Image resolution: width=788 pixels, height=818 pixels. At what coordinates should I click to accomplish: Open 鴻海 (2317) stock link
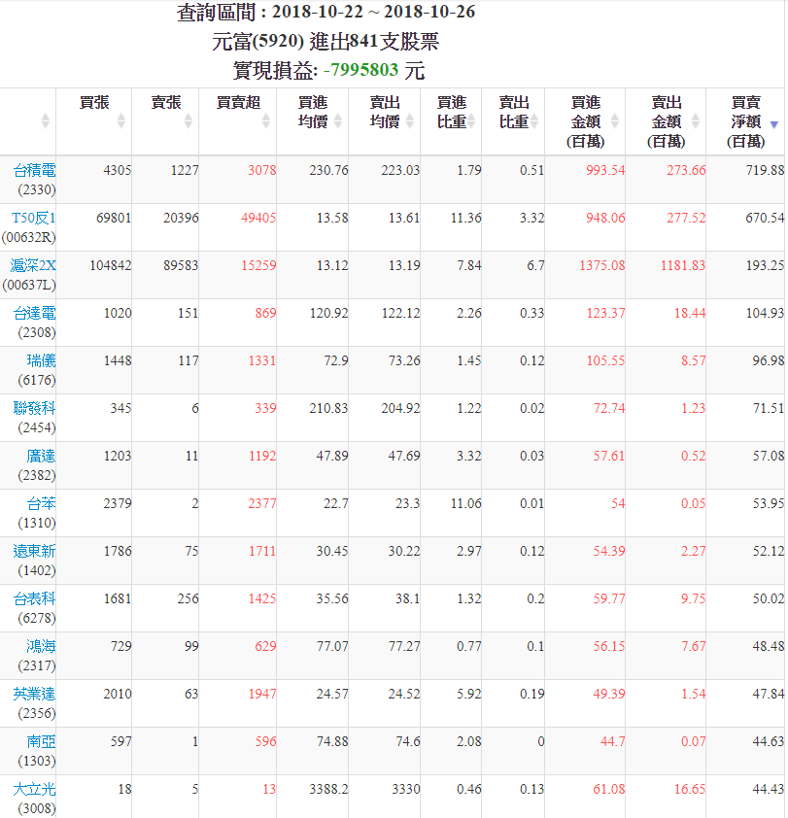41,646
